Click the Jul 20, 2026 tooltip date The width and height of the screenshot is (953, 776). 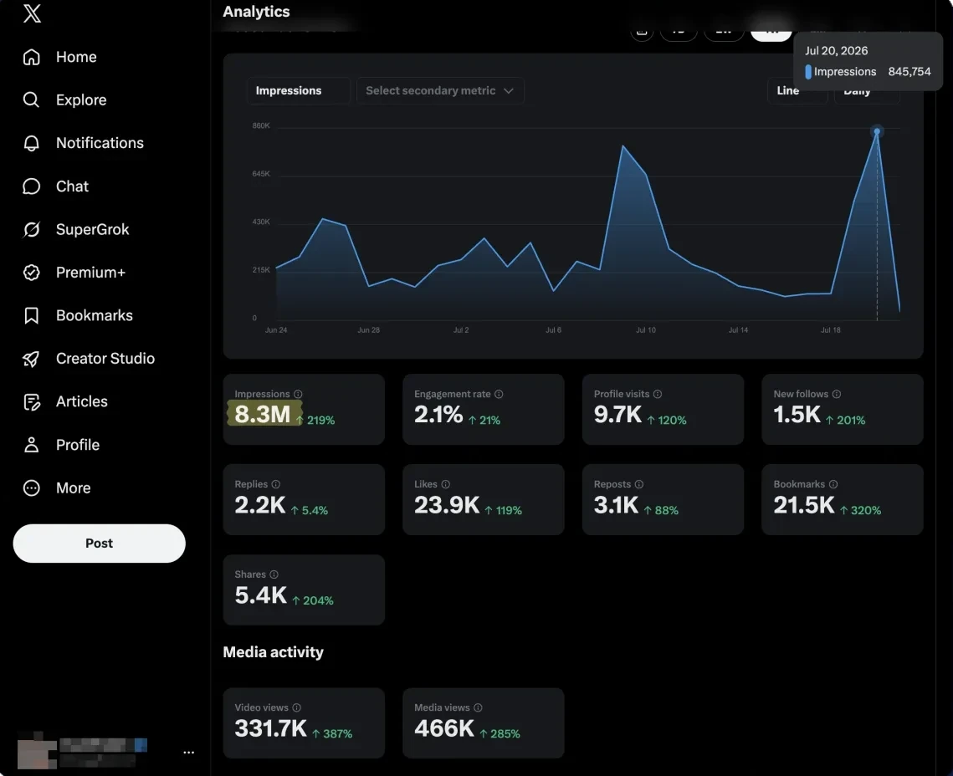click(837, 51)
